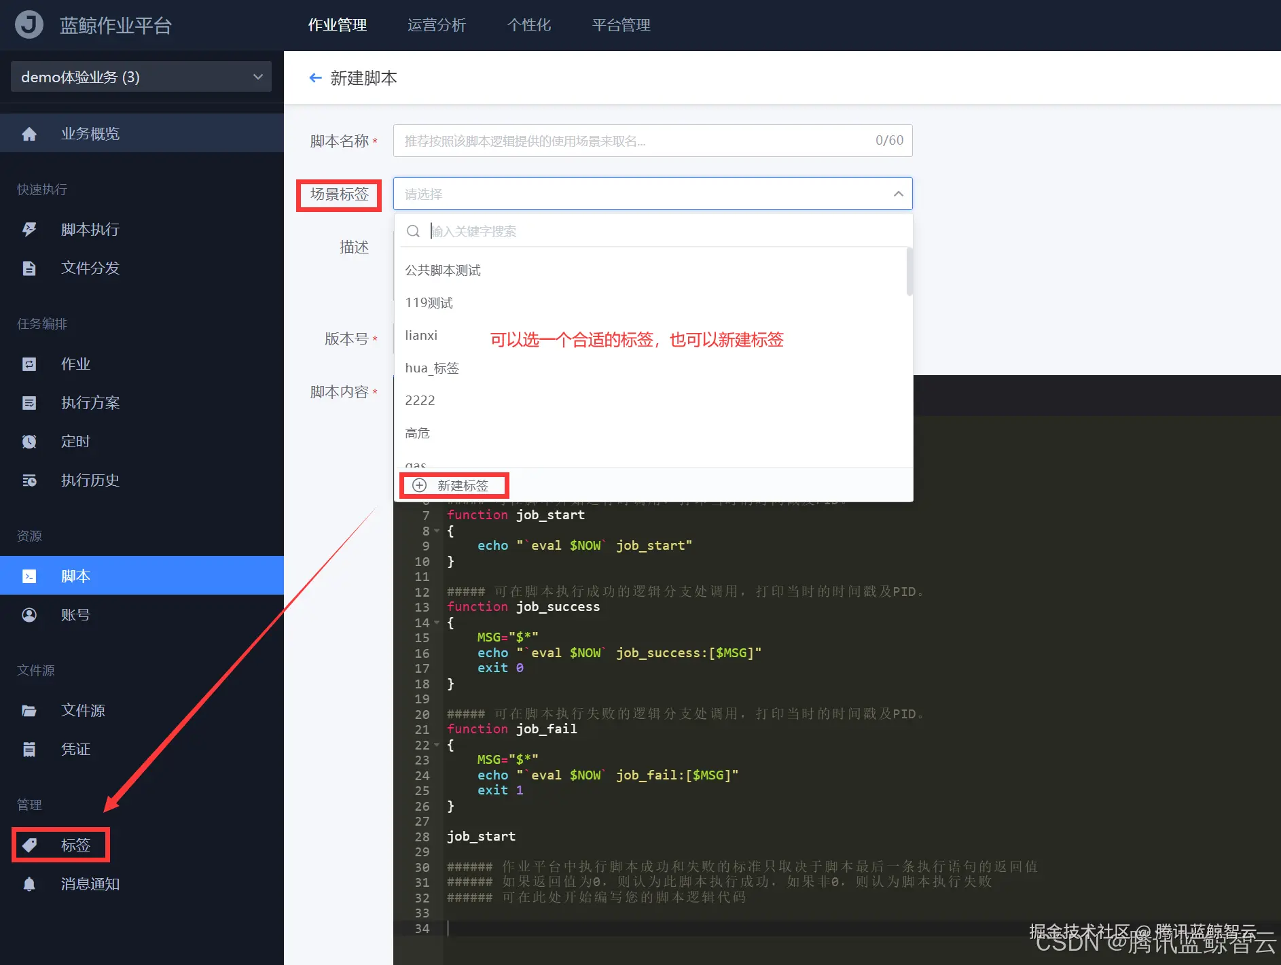
Task: Go to 业务概览 in the sidebar
Action: pos(142,133)
